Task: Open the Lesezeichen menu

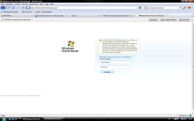Action: click(x=34, y=4)
